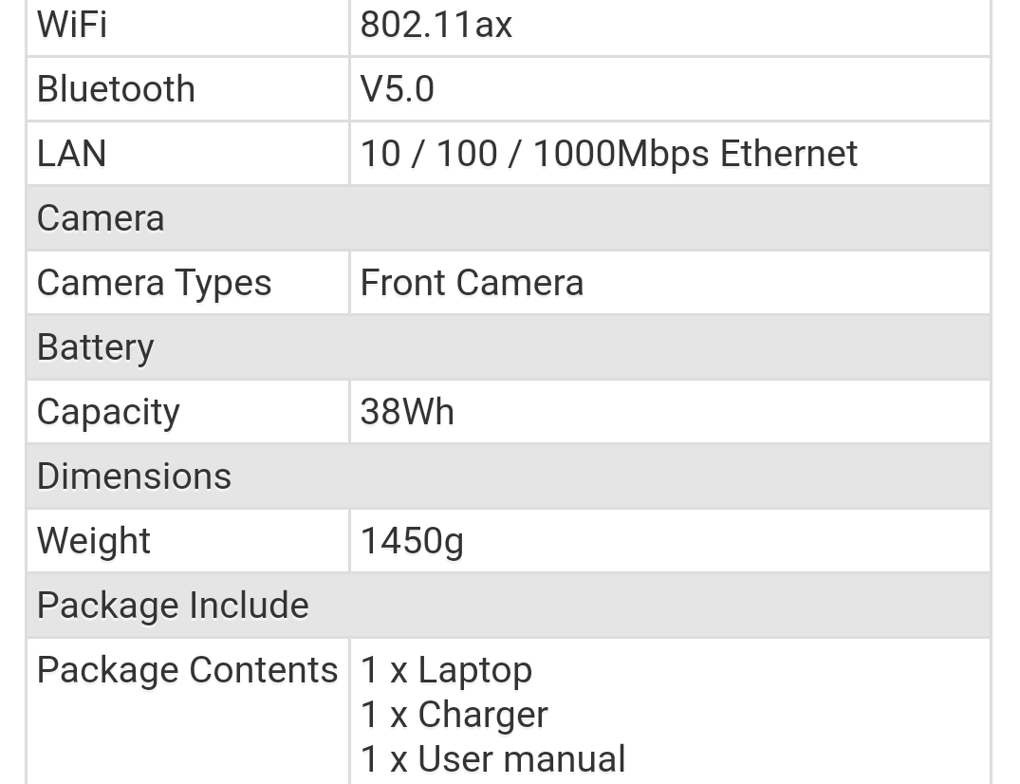Click the Dimensions section header
This screenshot has width=1020, height=784.
[509, 476]
